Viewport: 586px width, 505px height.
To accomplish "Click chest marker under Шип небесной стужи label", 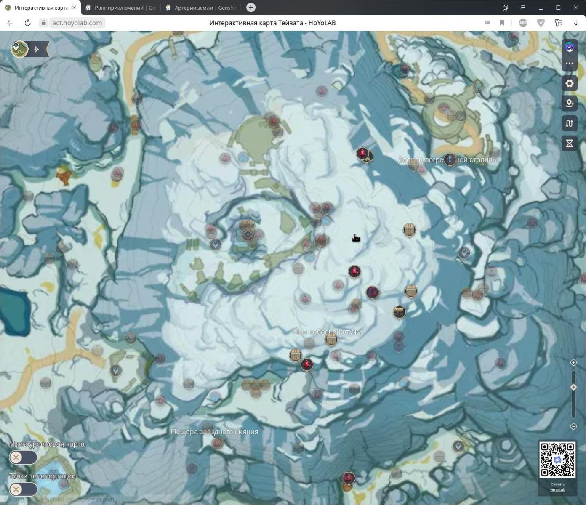I will (x=331, y=339).
